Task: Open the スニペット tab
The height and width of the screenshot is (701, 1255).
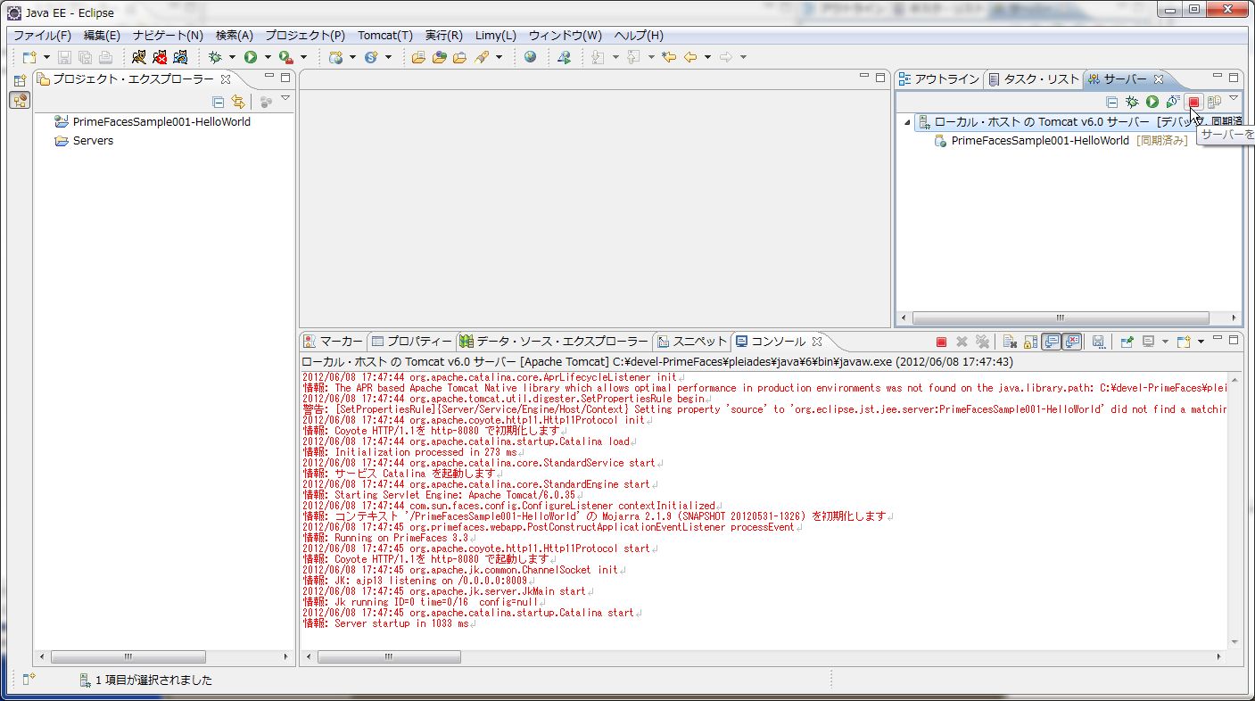Action: (692, 342)
